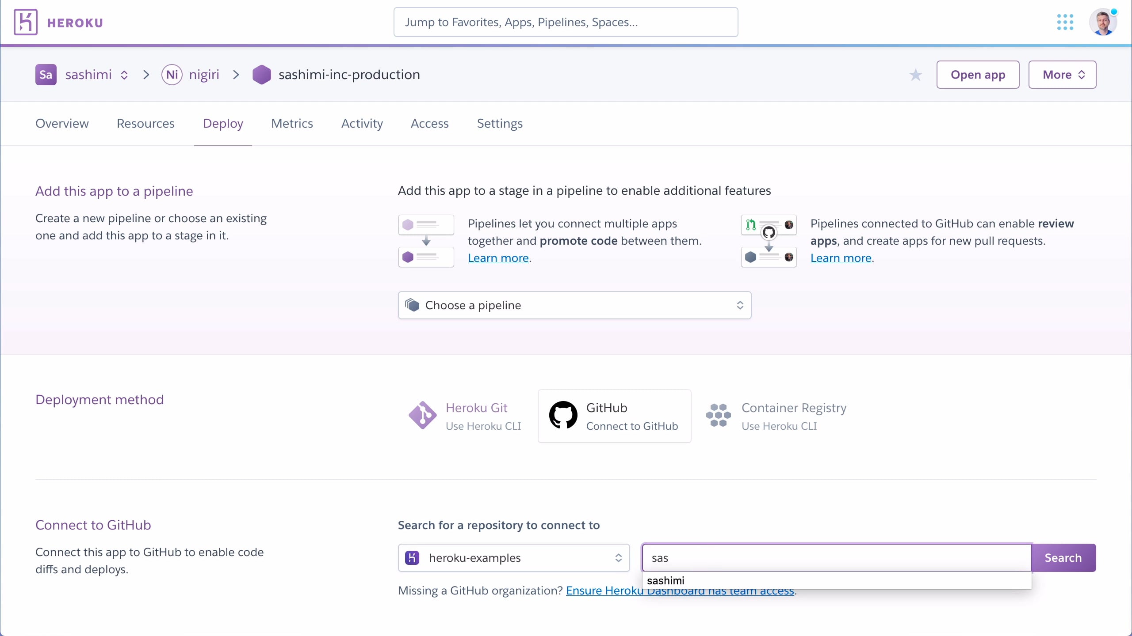Select the Deploy tab
This screenshot has height=636, width=1132.
click(x=223, y=124)
